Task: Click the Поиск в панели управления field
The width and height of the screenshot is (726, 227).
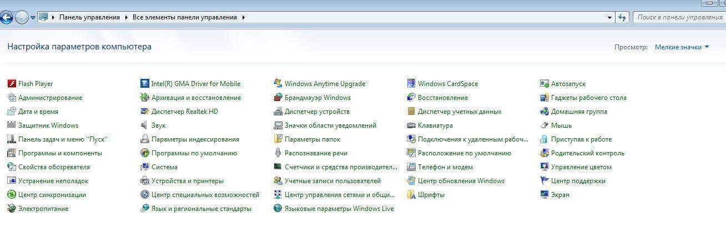Action: coord(679,17)
